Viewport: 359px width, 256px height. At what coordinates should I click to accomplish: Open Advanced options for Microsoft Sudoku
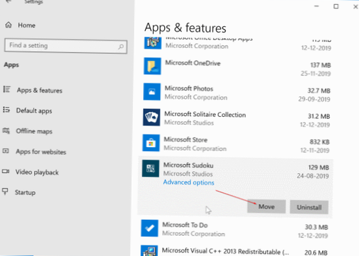(188, 182)
